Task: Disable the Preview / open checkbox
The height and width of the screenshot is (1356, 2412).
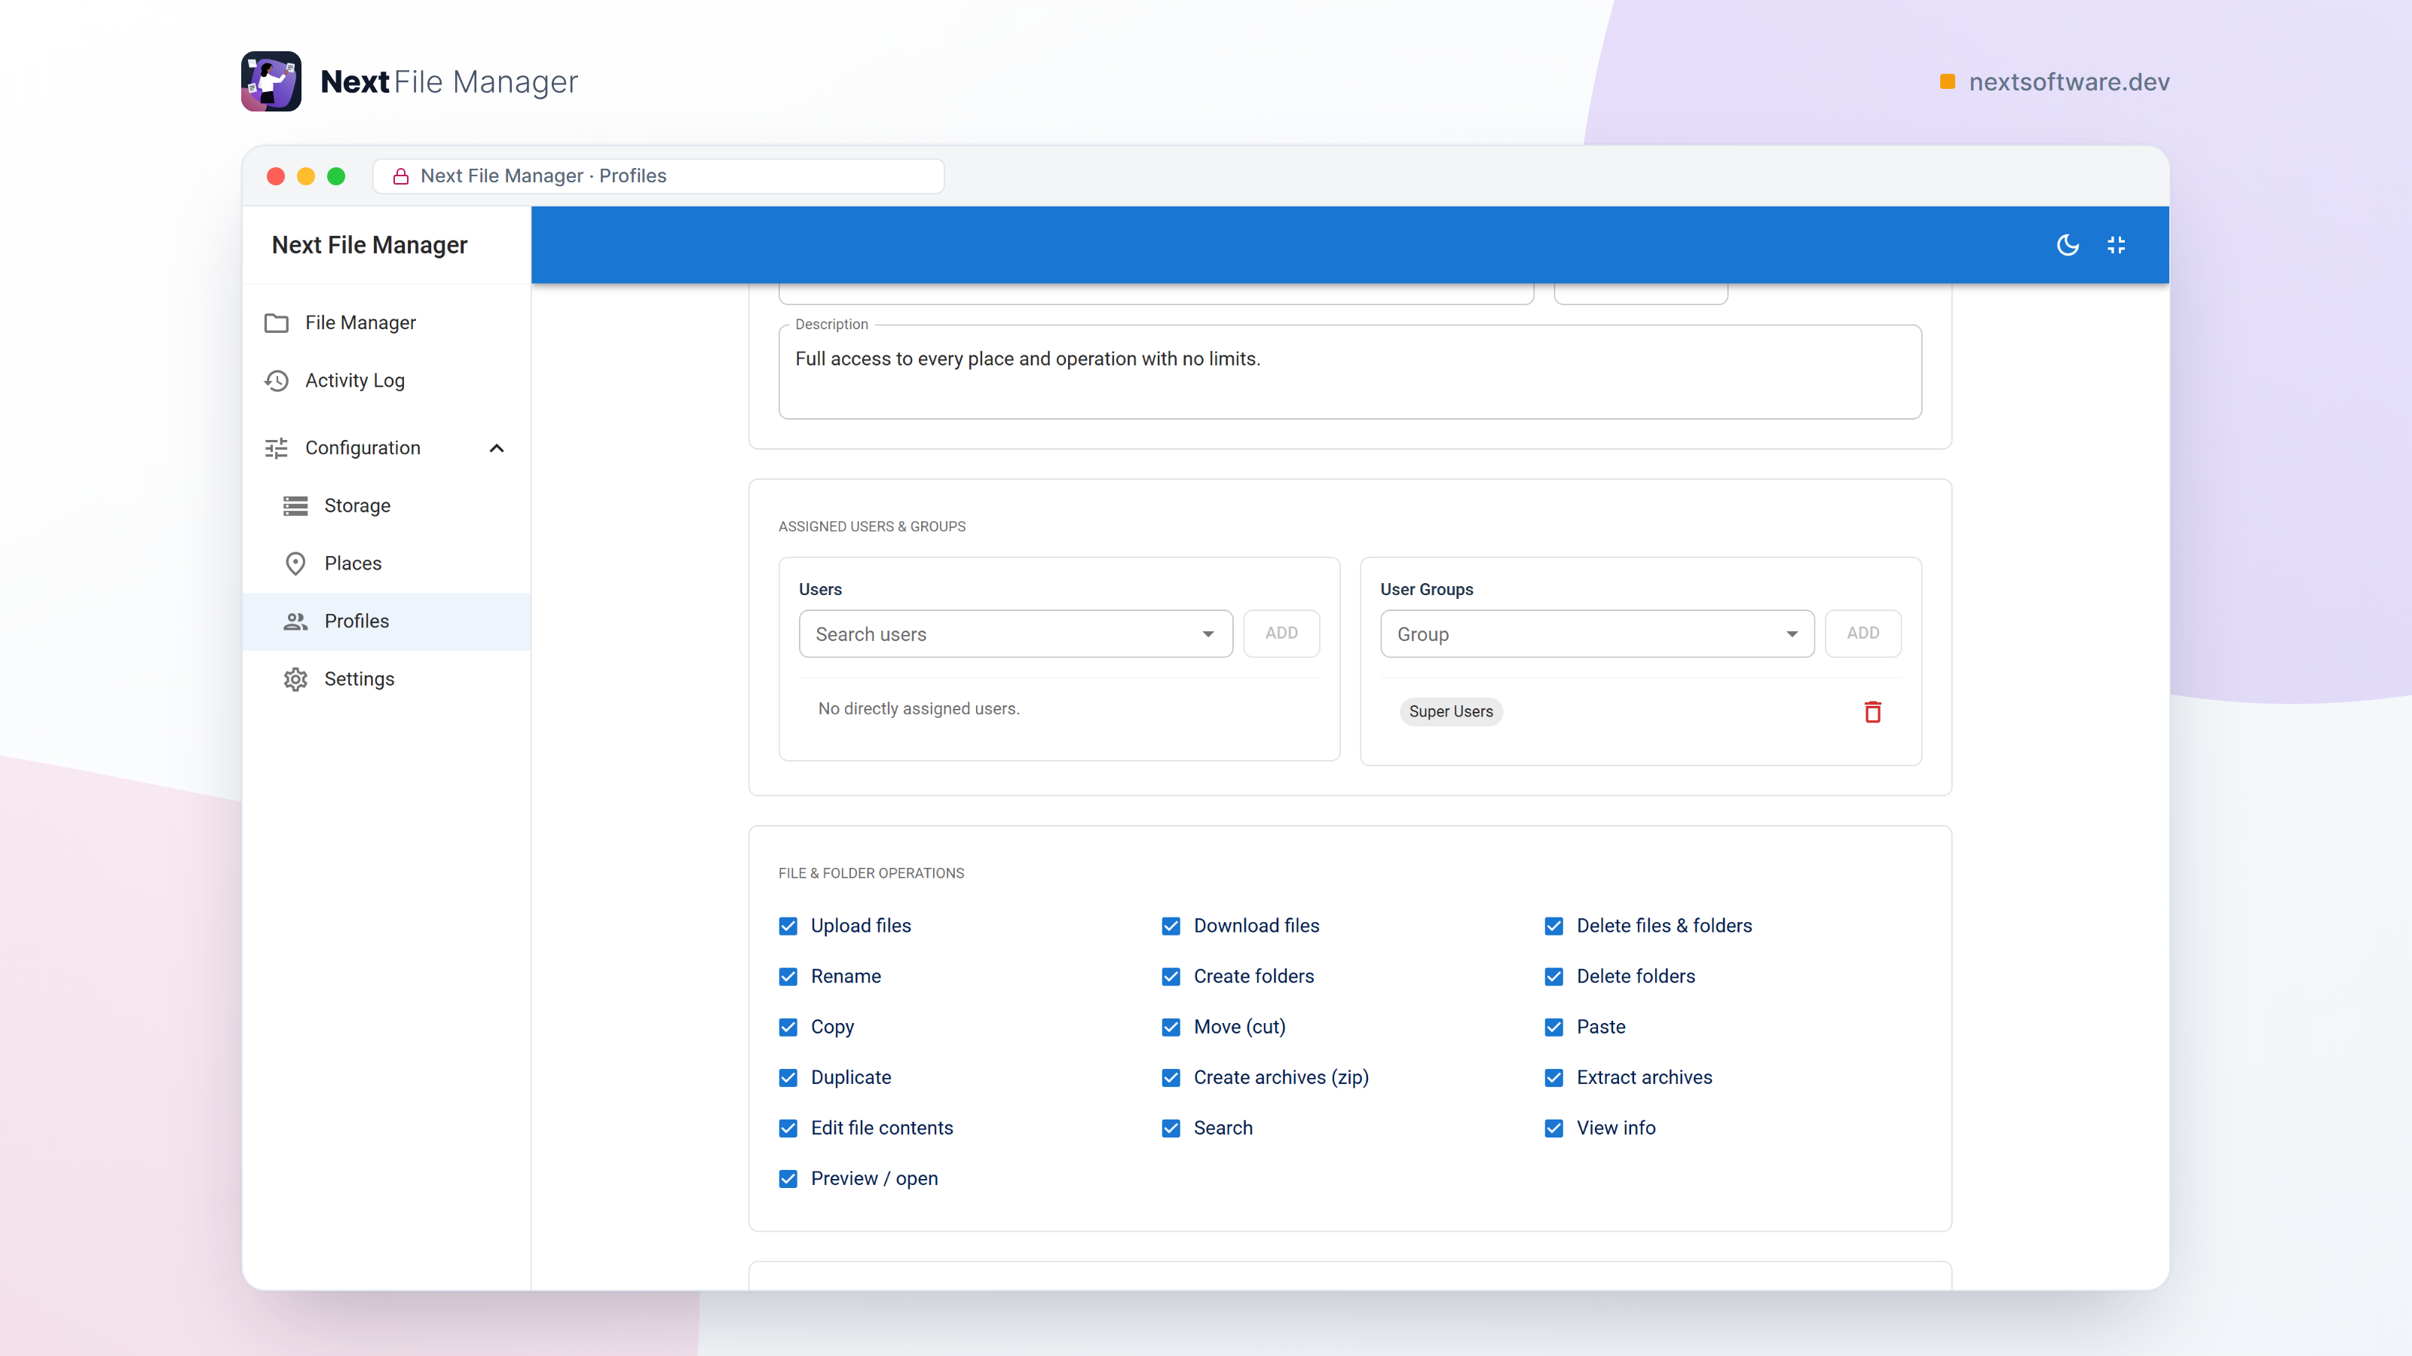Action: pos(788,1179)
